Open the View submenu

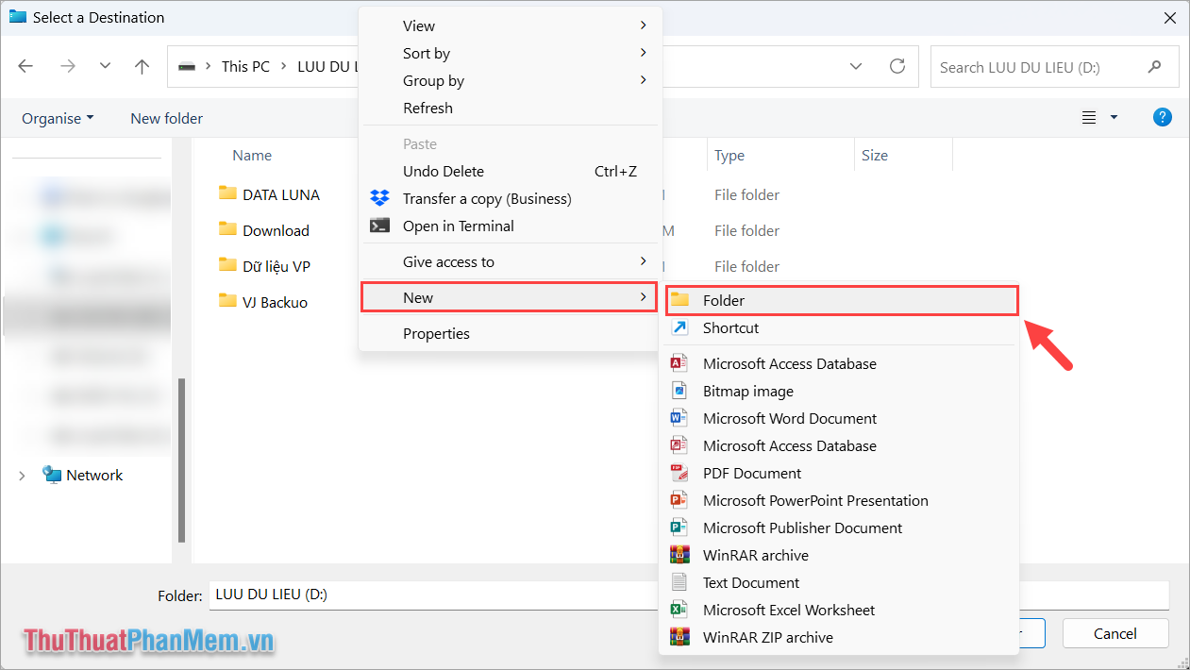coord(511,25)
